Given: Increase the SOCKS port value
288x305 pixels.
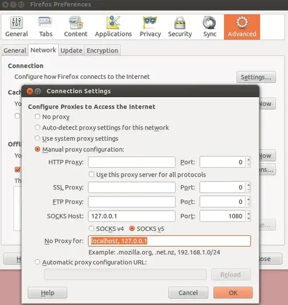Looking at the screenshot, I should [249, 214].
